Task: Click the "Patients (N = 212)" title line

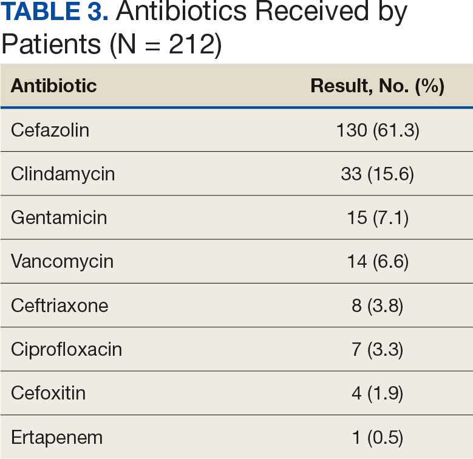Action: [111, 44]
